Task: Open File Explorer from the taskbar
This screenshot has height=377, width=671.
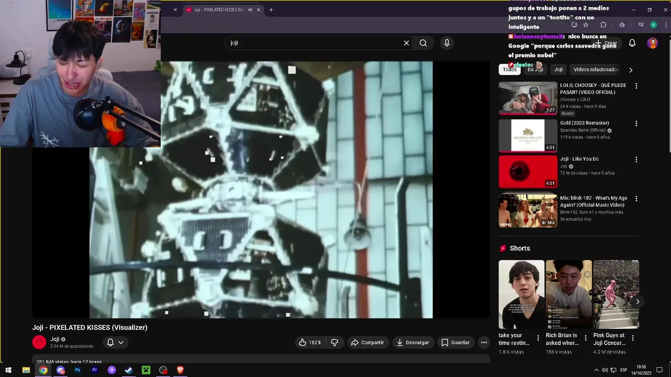Action: click(x=26, y=370)
